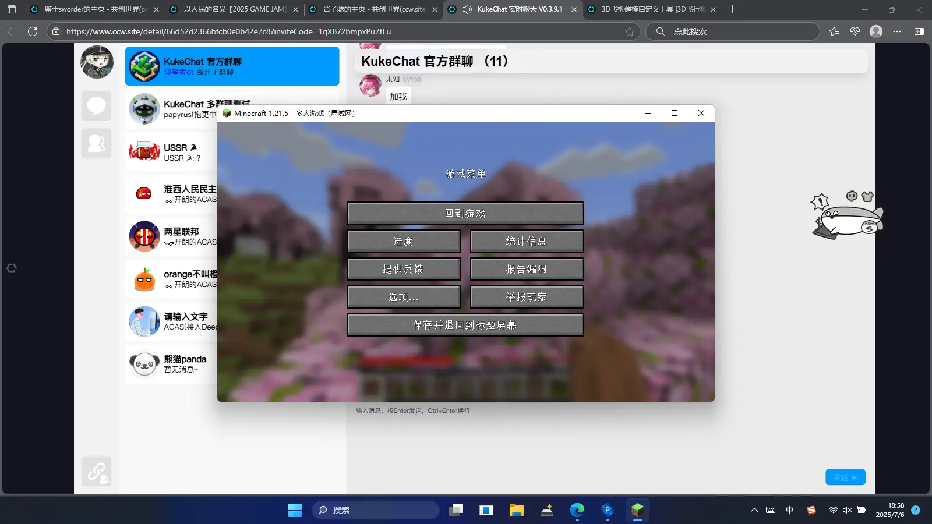The image size is (932, 524).
Task: Toggle 中 input method indicator
Action: point(790,510)
